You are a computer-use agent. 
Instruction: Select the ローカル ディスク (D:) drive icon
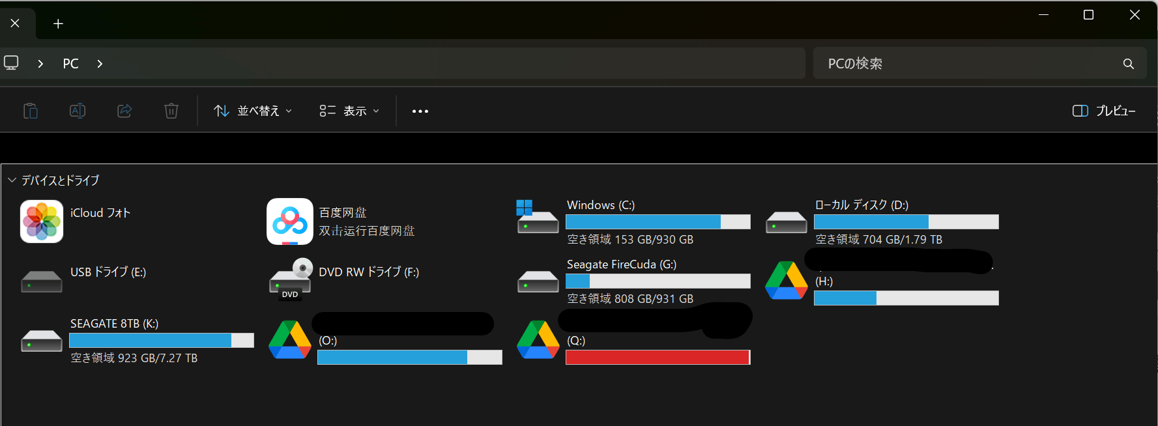click(x=787, y=222)
